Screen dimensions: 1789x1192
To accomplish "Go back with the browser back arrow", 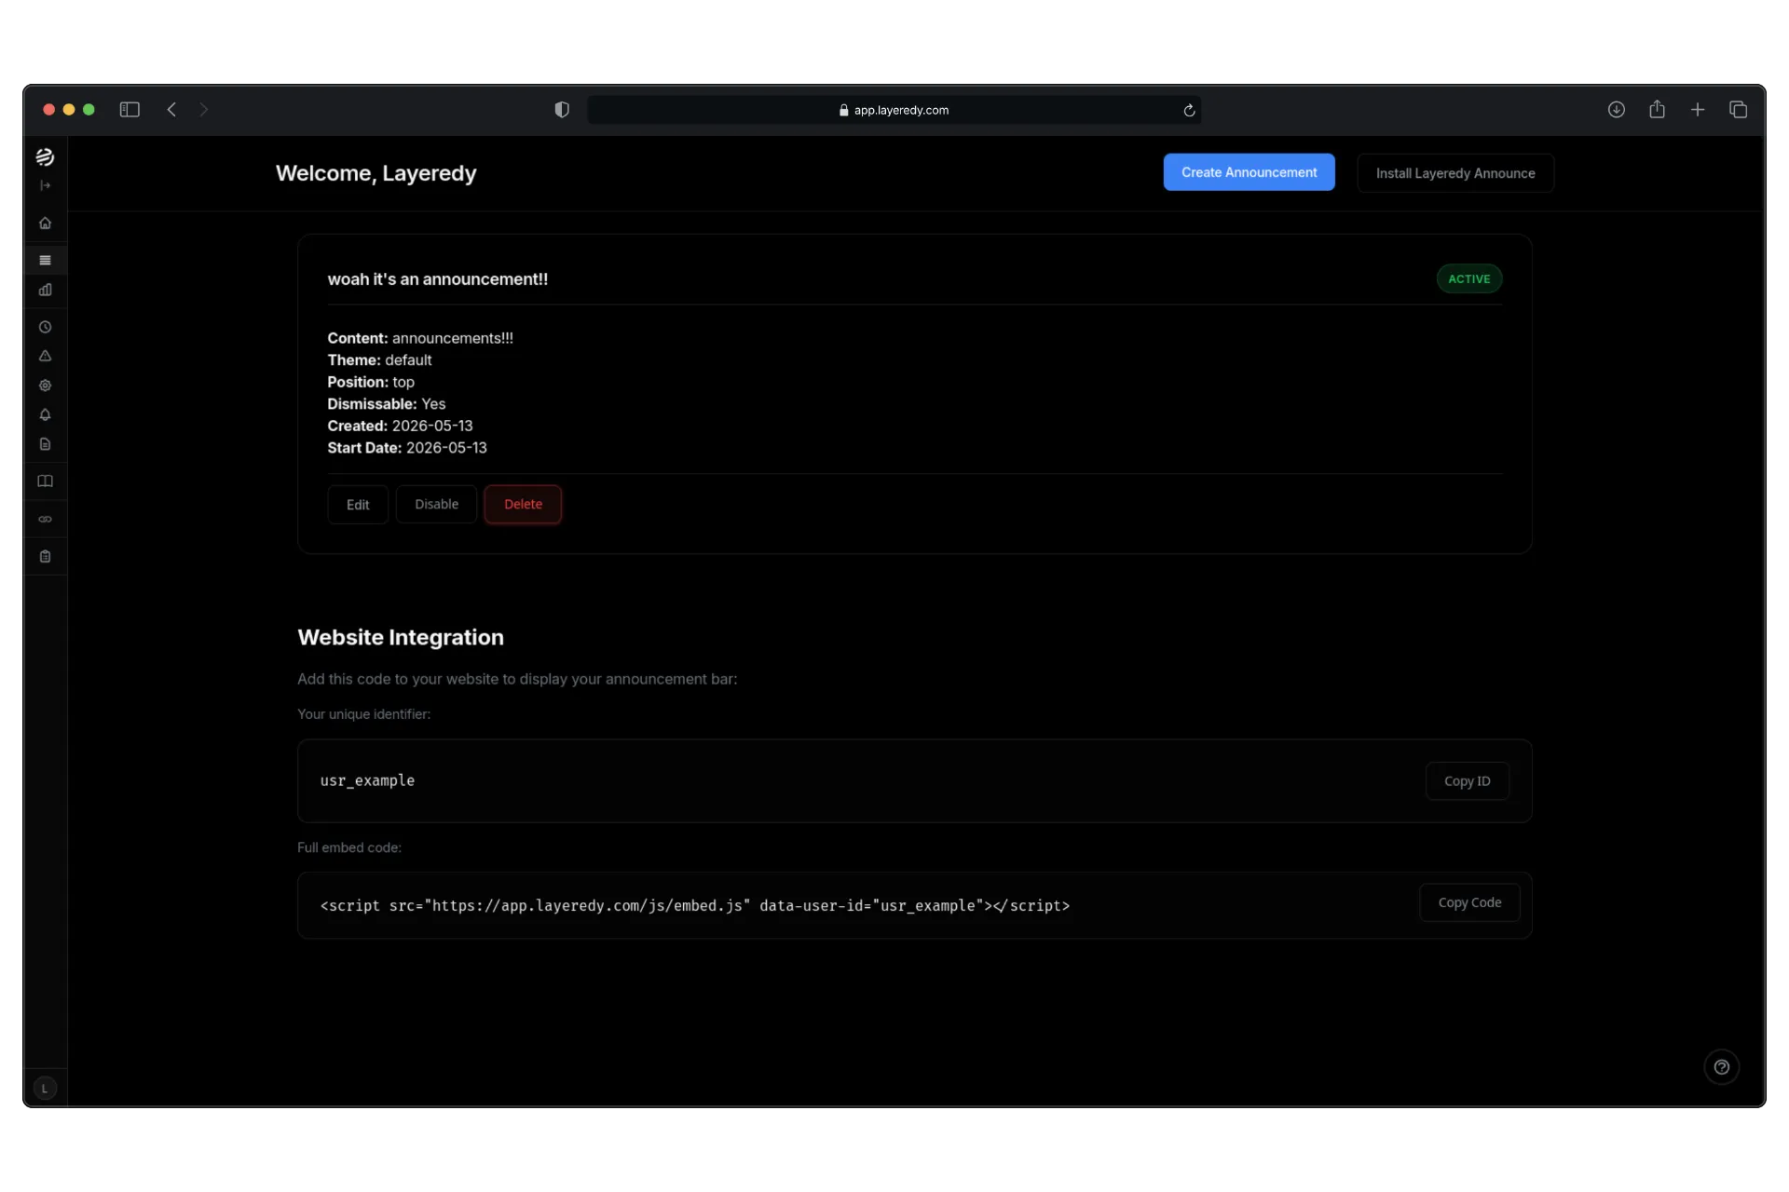I will pos(171,110).
